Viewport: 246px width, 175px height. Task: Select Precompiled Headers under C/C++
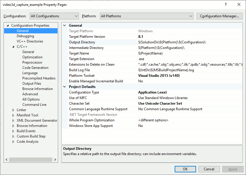pos(39,78)
